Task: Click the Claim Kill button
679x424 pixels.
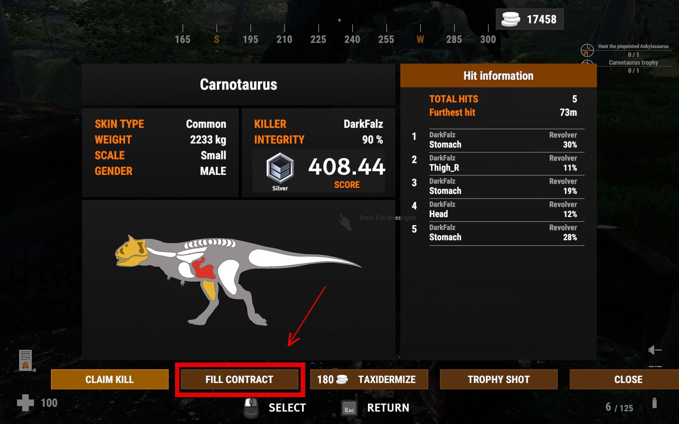Action: (x=110, y=379)
